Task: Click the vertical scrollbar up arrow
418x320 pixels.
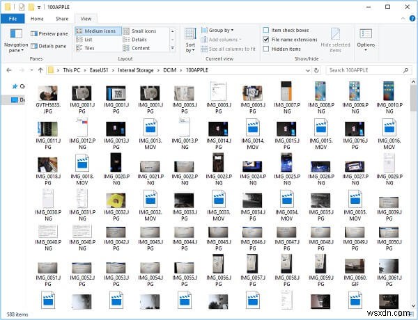Action: click(413, 81)
